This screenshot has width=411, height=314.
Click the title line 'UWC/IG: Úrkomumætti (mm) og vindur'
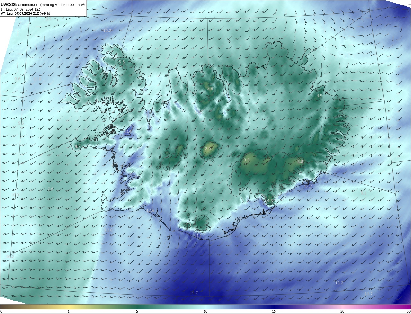point(43,4)
